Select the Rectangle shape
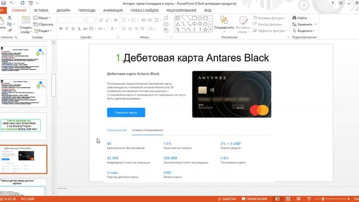The height and width of the screenshot is (202, 359). click(195, 19)
